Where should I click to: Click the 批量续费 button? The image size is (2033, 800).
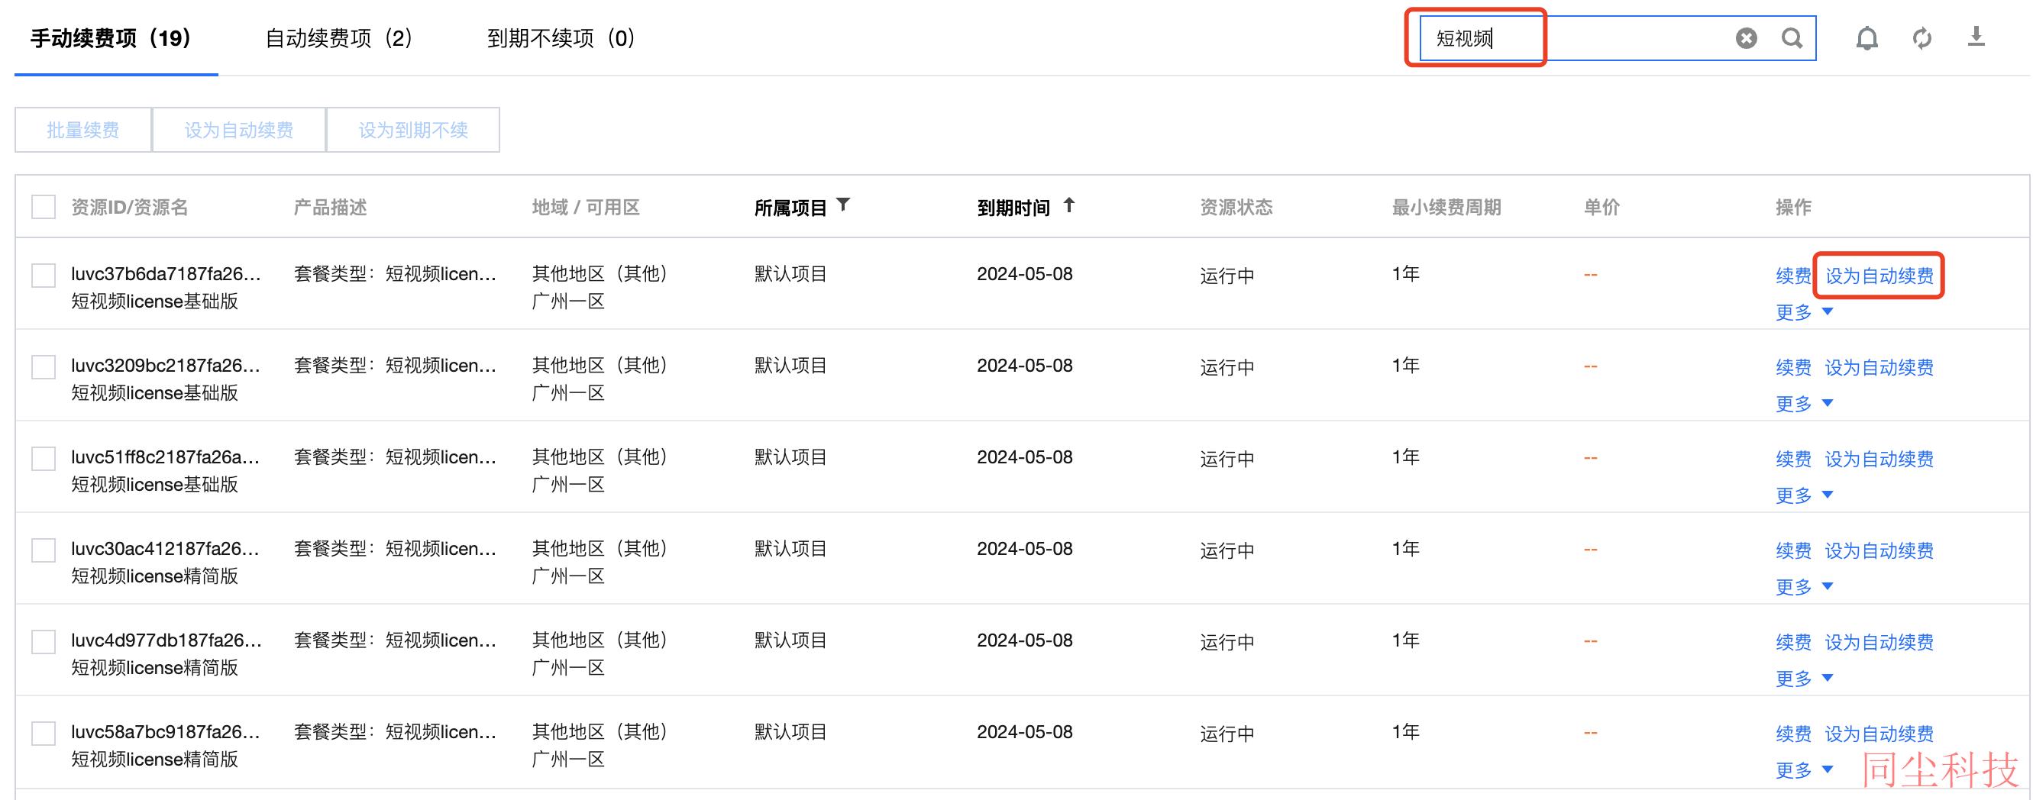coord(83,129)
